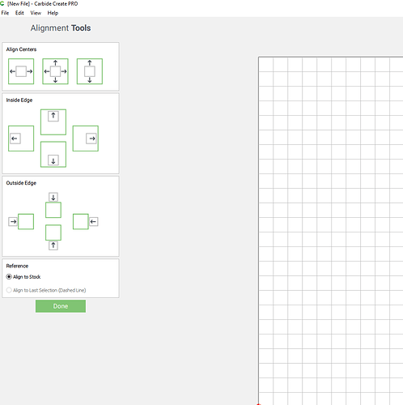Align to inside right edge
Image resolution: width=403 pixels, height=405 pixels.
86,139
